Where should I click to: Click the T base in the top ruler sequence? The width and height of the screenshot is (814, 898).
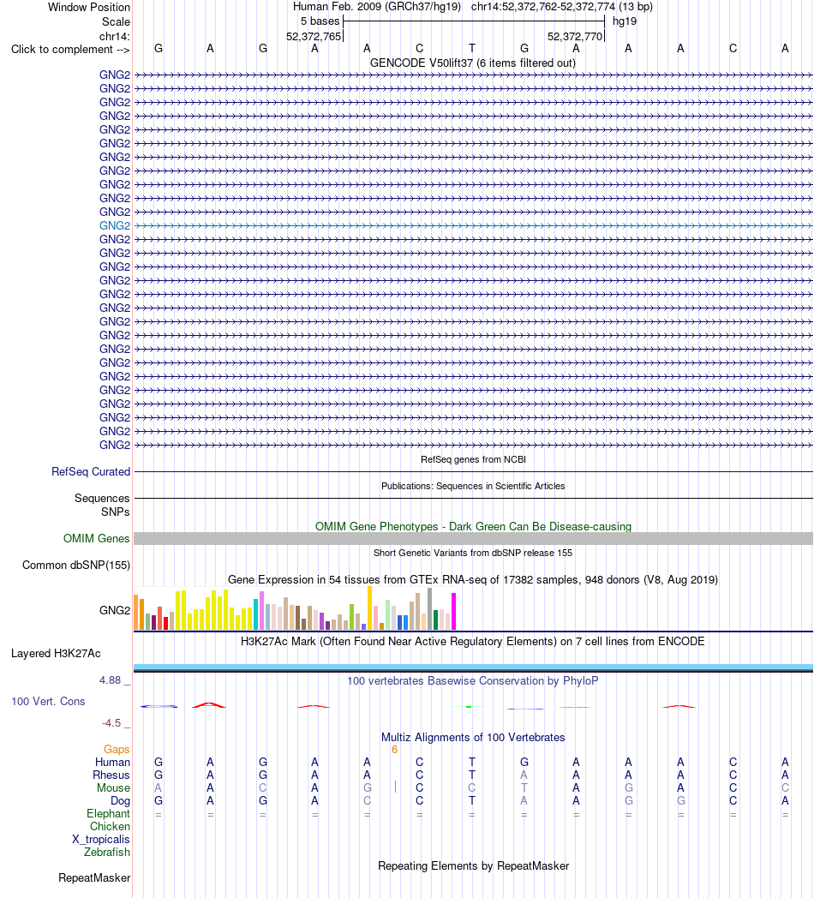[471, 49]
